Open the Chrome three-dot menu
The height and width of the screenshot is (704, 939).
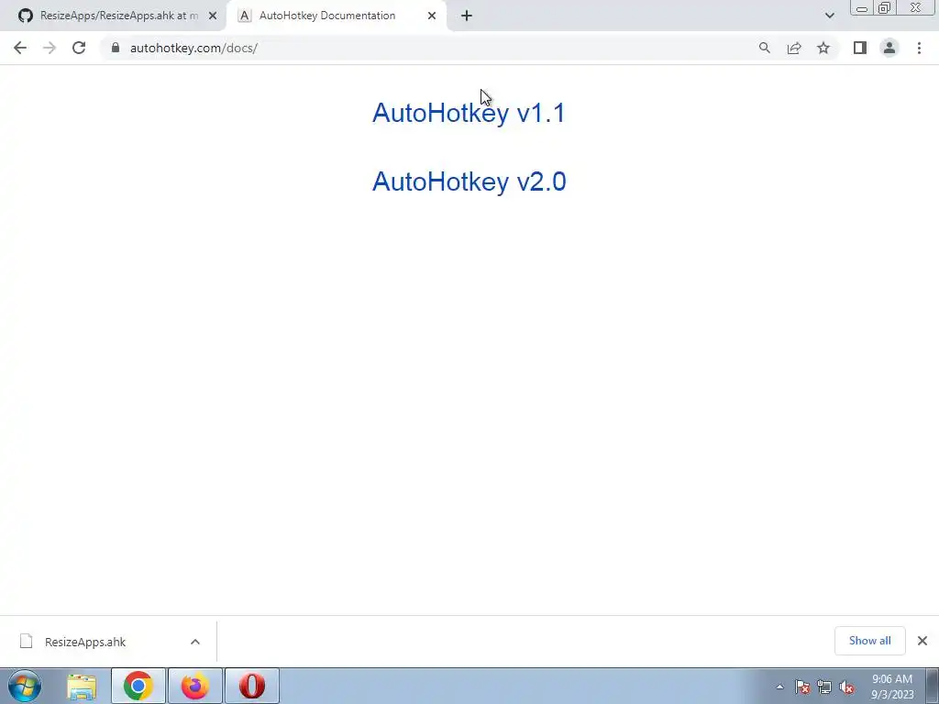[919, 48]
